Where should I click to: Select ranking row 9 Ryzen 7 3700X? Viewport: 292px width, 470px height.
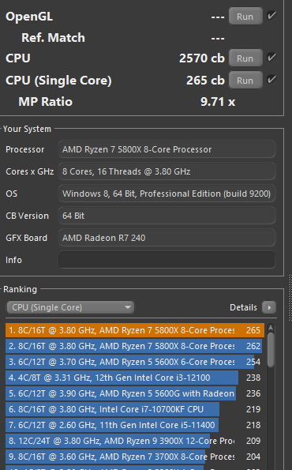pos(135,457)
